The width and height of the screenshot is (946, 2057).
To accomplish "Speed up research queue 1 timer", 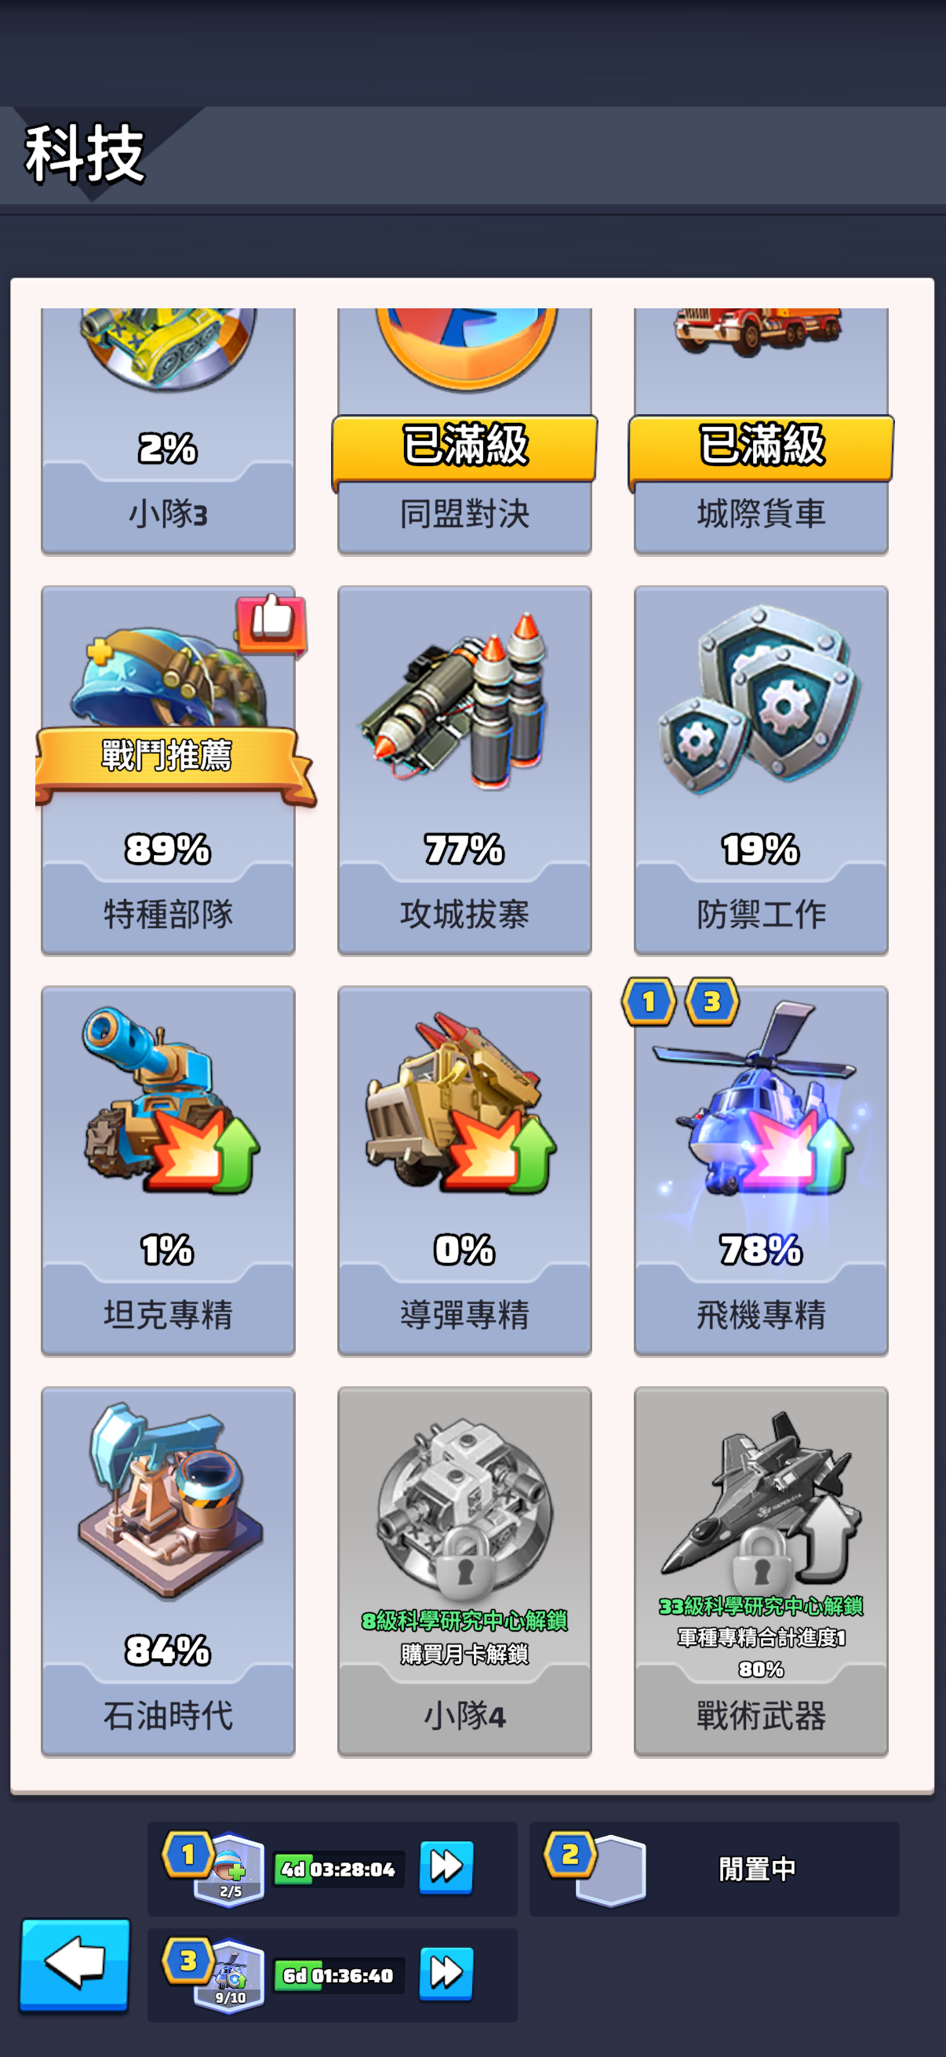I will point(446,1868).
